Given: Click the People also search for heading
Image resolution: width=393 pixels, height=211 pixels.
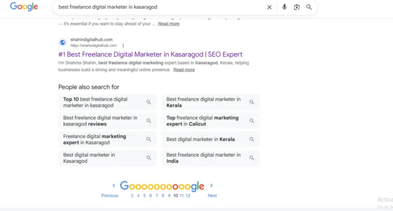Looking at the screenshot, I should tap(89, 87).
